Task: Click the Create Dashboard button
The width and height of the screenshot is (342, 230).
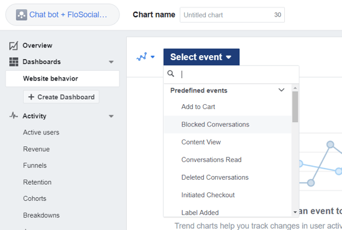Action: pos(62,97)
